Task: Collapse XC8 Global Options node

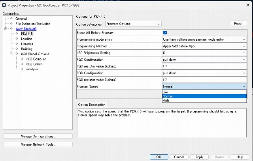Action: [11, 54]
